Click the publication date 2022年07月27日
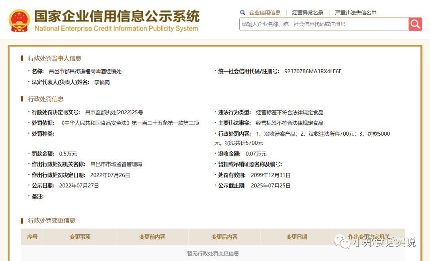The height and width of the screenshot is (261, 430). pyautogui.click(x=79, y=186)
